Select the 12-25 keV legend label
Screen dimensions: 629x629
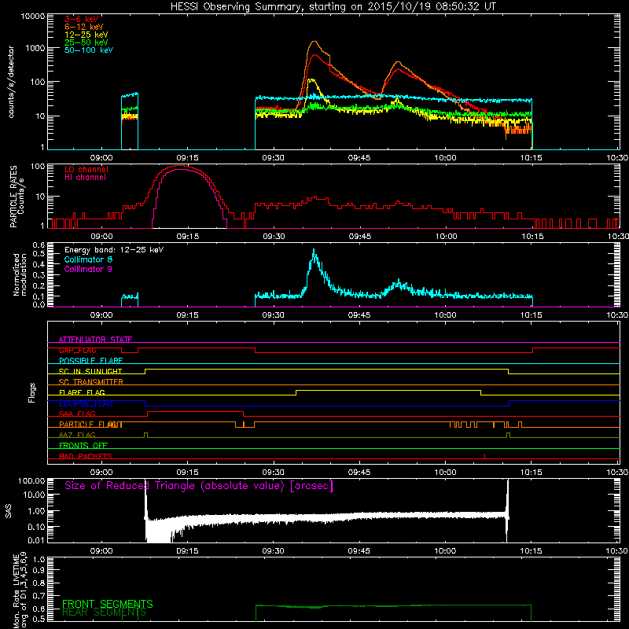[x=86, y=35]
